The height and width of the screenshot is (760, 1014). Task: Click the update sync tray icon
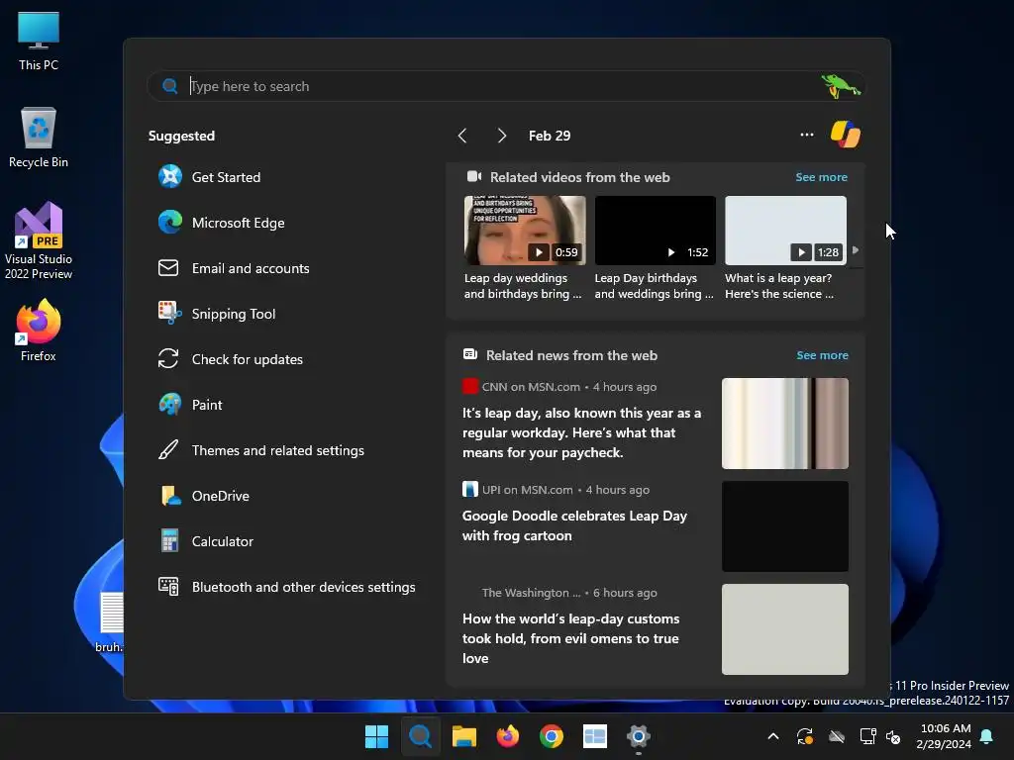(804, 736)
